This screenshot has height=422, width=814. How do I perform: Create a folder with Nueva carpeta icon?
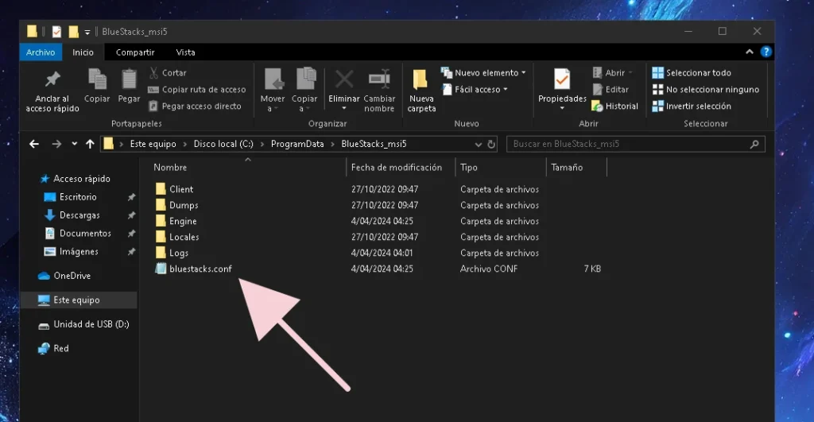421,79
